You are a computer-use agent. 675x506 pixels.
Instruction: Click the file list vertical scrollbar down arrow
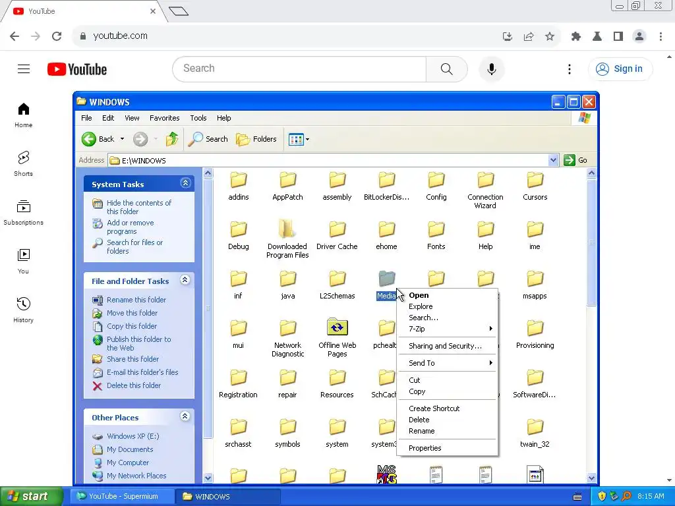pos(591,478)
